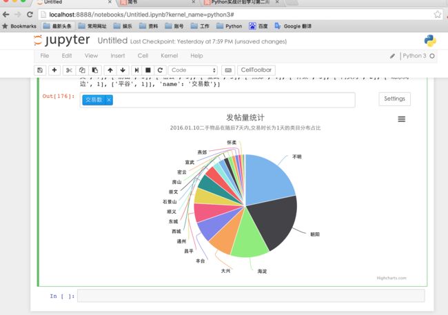Run cell and select below icon
This screenshot has height=315, width=448.
pos(136,70)
